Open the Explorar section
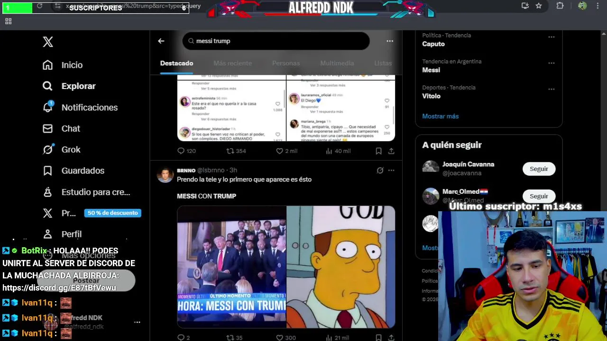This screenshot has width=607, height=341. 69,86
